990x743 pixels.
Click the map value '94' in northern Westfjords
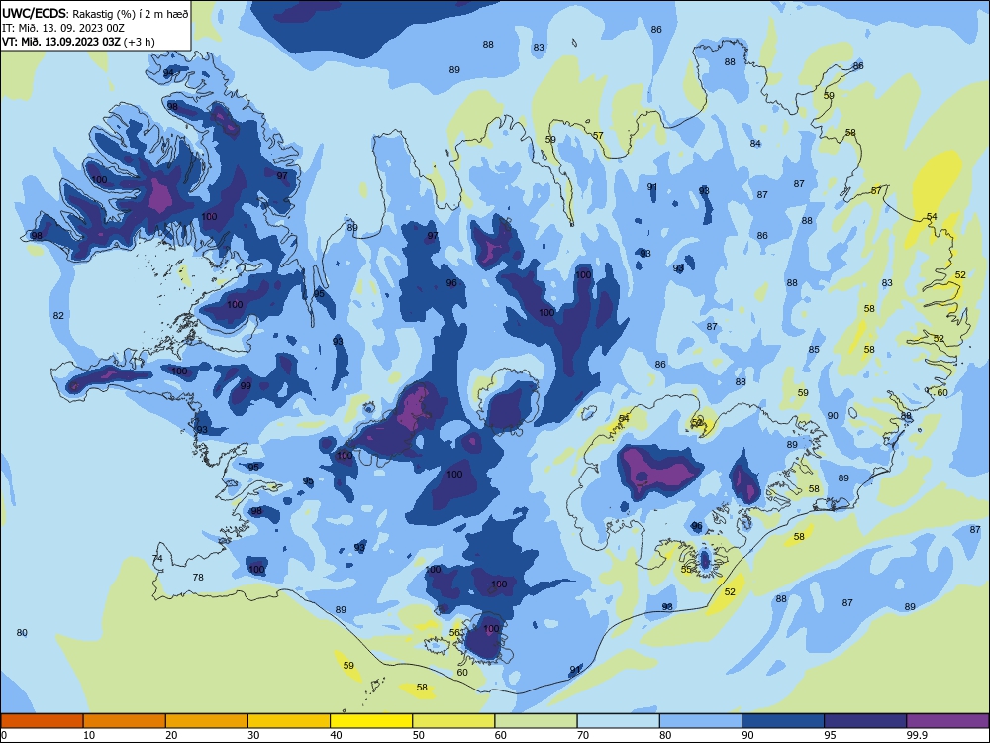pos(168,72)
